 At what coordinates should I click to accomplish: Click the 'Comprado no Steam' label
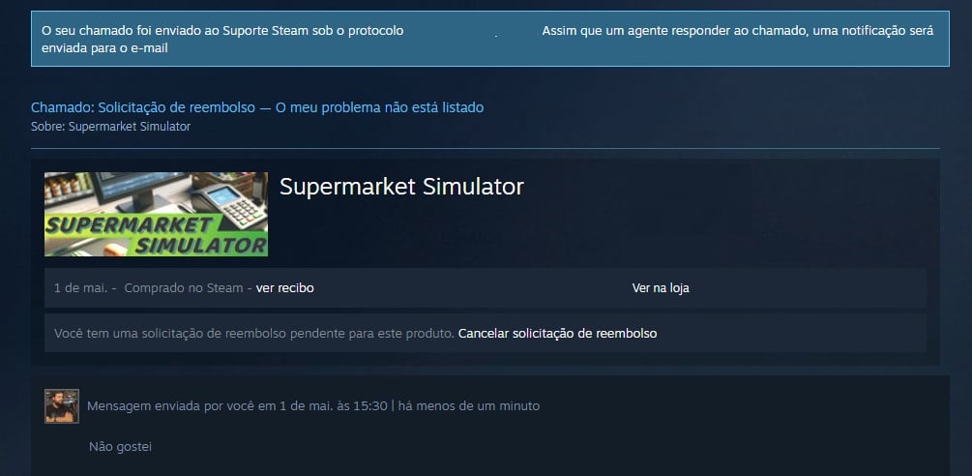click(184, 288)
